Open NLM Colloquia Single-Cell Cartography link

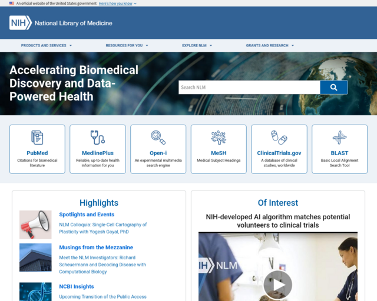tap(103, 228)
